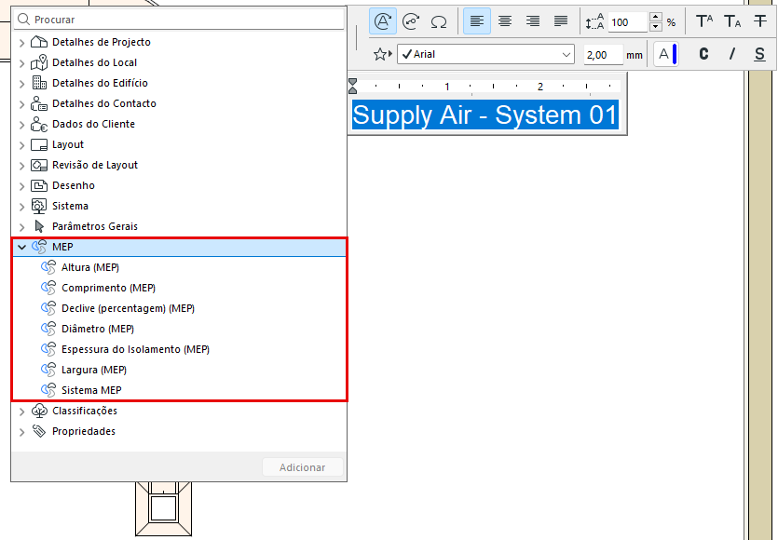Click the Detalhes de Projecto house icon

(39, 42)
